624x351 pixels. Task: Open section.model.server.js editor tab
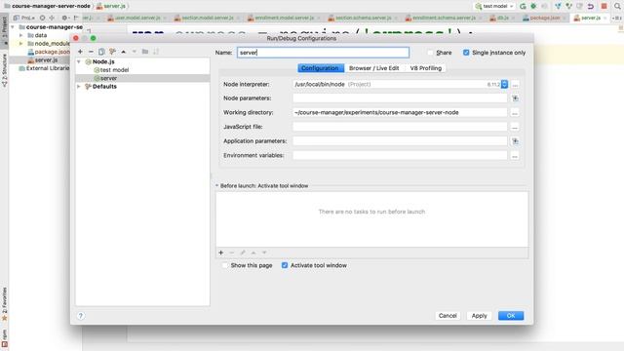pos(207,18)
